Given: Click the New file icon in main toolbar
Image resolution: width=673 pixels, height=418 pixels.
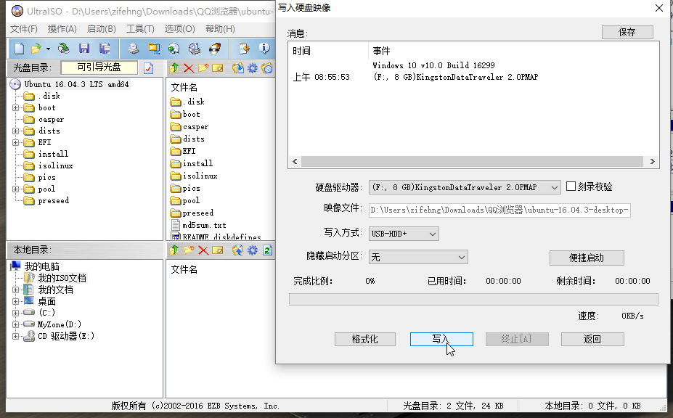Looking at the screenshot, I should (20, 49).
